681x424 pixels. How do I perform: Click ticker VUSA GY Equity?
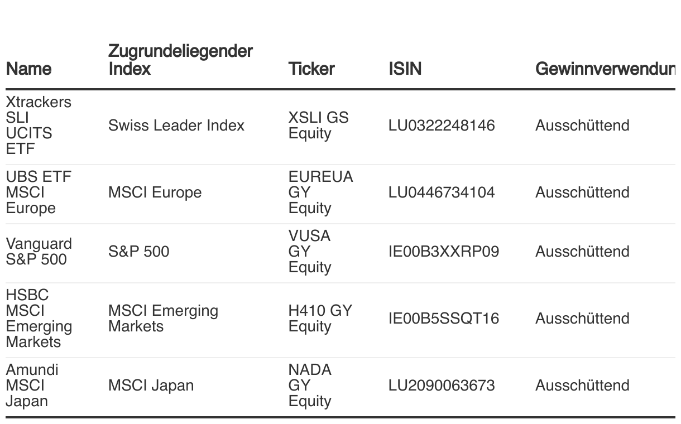click(310, 252)
